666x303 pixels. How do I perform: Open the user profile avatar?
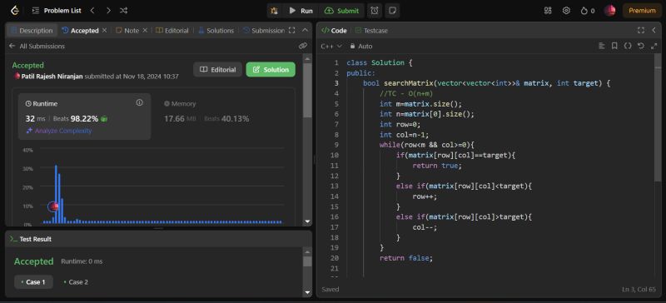610,11
